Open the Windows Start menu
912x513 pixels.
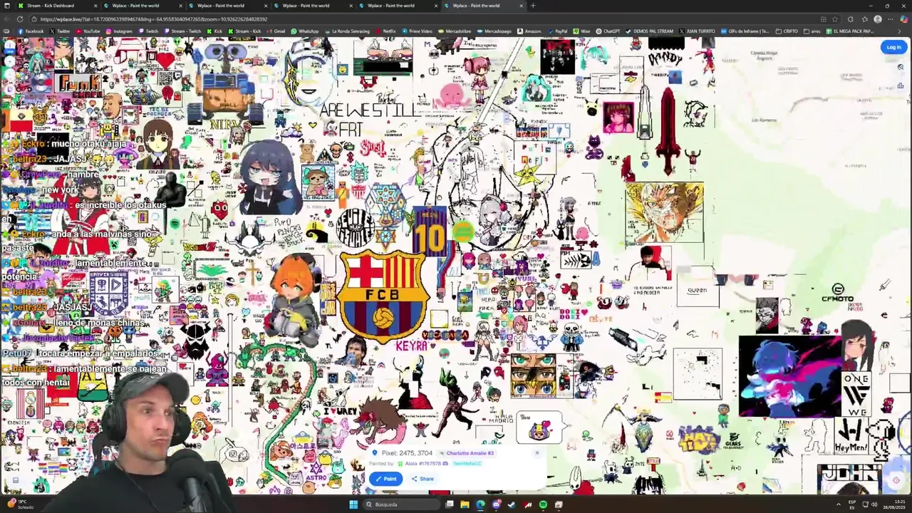pyautogui.click(x=353, y=504)
